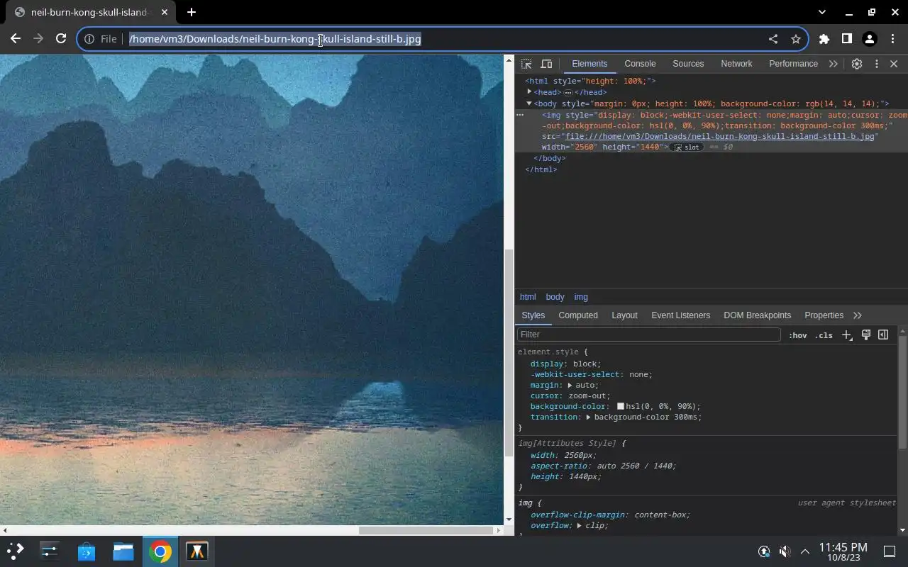The width and height of the screenshot is (908, 567).
Task: Open the Chrome profile avatar
Action: 870,39
